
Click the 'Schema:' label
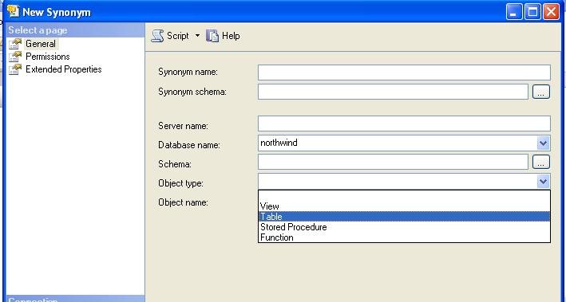175,164
